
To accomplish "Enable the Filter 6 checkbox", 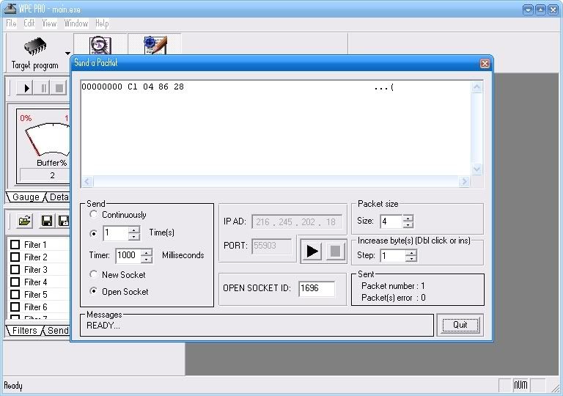I will pyautogui.click(x=15, y=307).
